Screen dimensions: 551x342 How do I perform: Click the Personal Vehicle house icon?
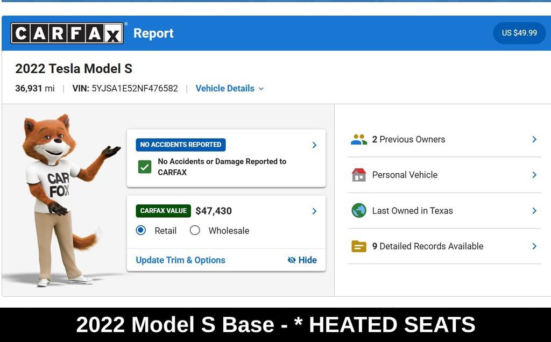(x=359, y=175)
